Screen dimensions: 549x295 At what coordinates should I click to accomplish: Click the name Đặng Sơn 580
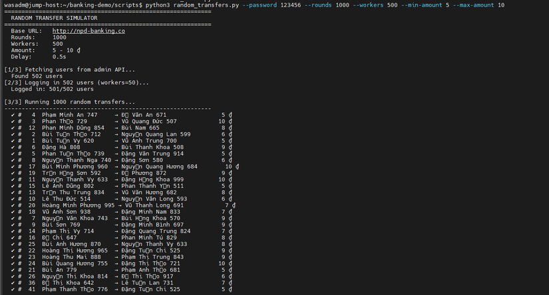(x=142, y=160)
